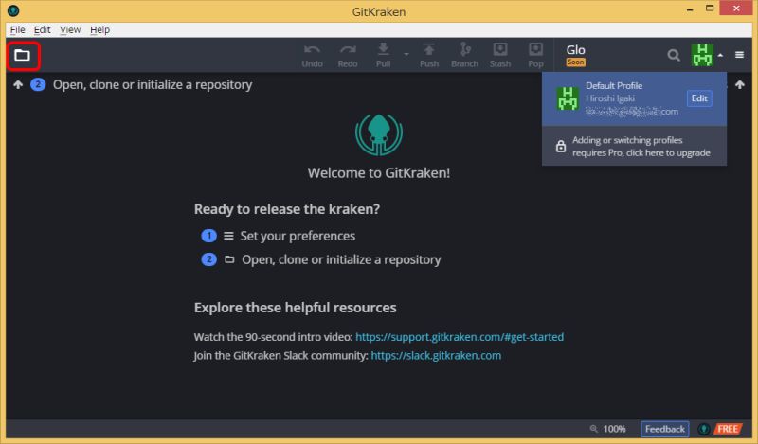The image size is (758, 444).
Task: Click the upgrade to Pro profiles notice
Action: click(x=634, y=147)
